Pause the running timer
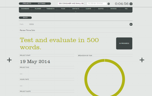 pos(131,4)
